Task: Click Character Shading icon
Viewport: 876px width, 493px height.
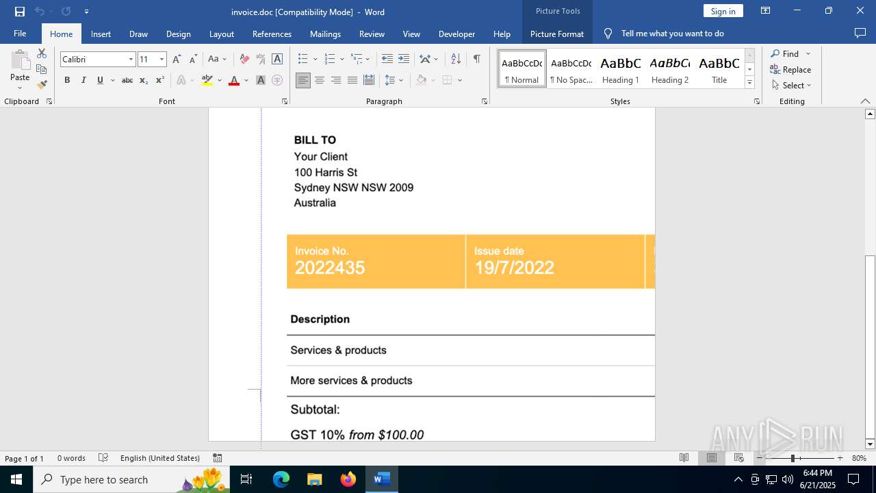Action: 261,80
